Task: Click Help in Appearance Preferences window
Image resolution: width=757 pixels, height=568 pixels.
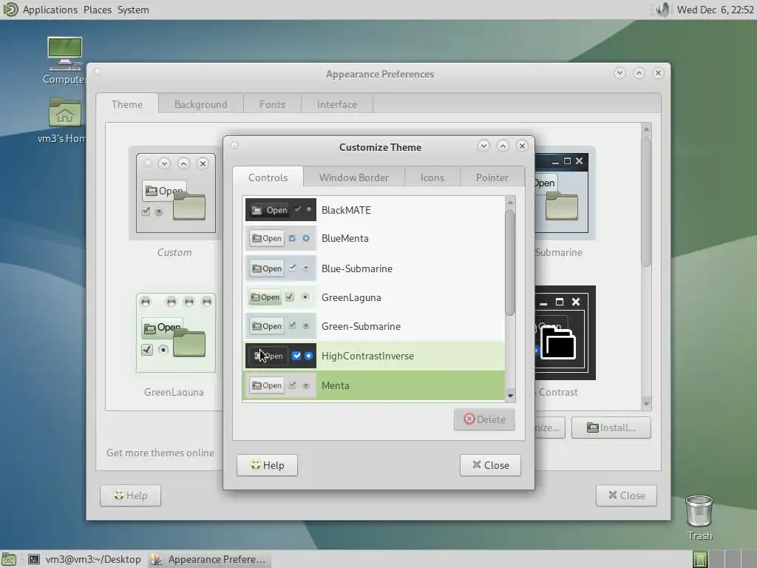Action: pos(130,496)
